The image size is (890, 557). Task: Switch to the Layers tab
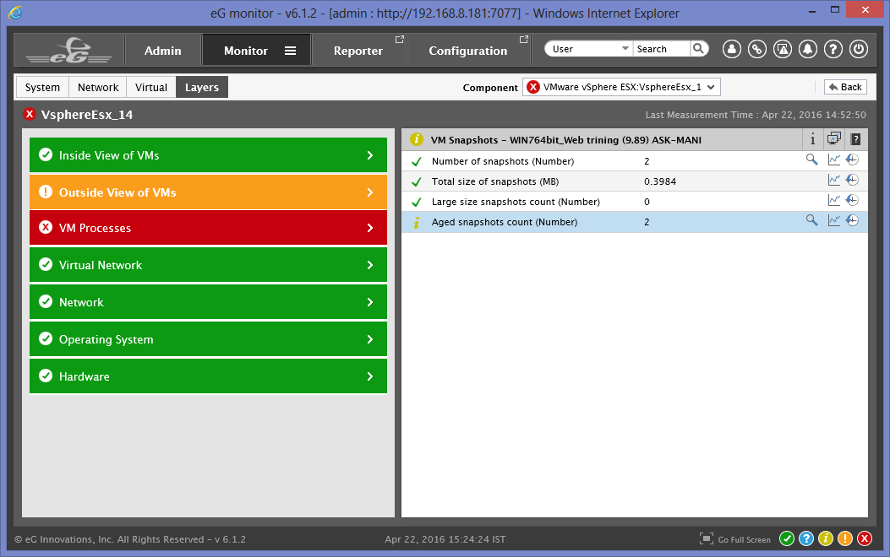tap(201, 87)
